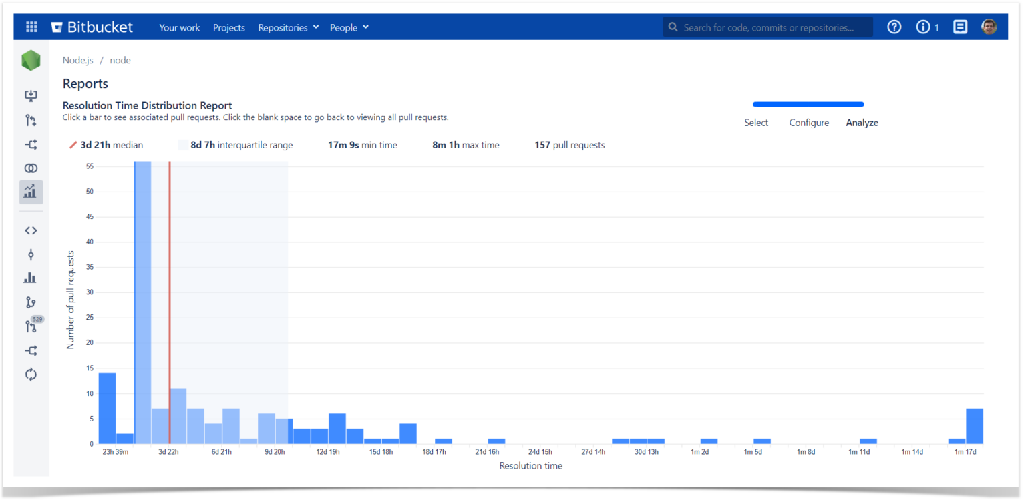Click the Node.js breadcrumb link
This screenshot has height=502, width=1026.
click(x=77, y=60)
